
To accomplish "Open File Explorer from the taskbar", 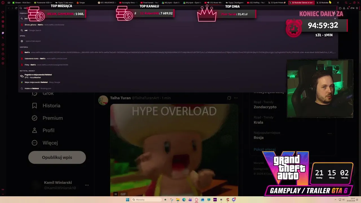I will (178, 200).
